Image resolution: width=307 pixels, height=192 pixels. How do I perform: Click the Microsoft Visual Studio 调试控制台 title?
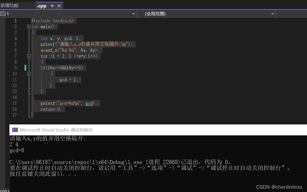coord(56,130)
